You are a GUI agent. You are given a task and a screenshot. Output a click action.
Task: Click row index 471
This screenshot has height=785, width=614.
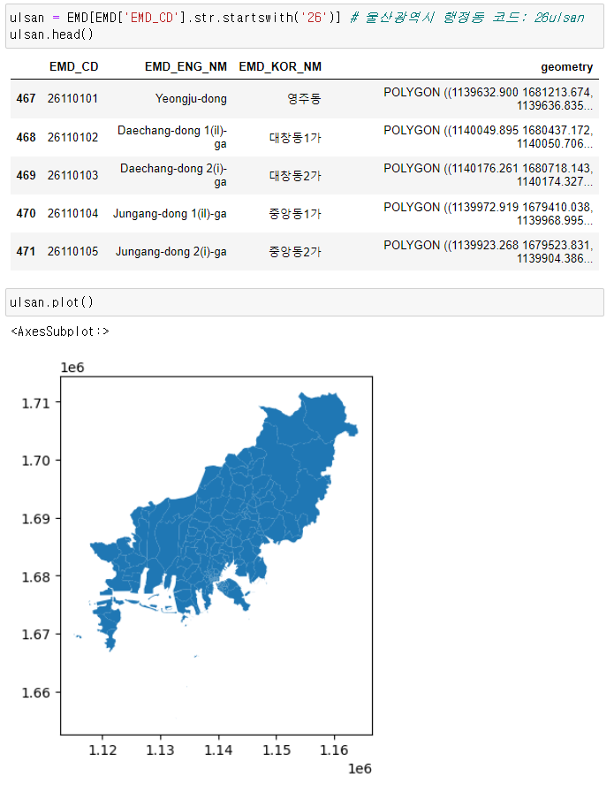[x=26, y=251]
